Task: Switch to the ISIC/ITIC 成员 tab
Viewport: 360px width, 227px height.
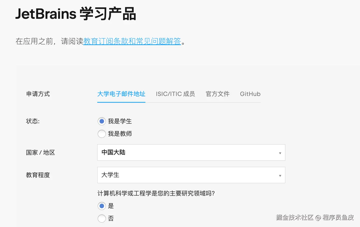Action: (x=175, y=94)
